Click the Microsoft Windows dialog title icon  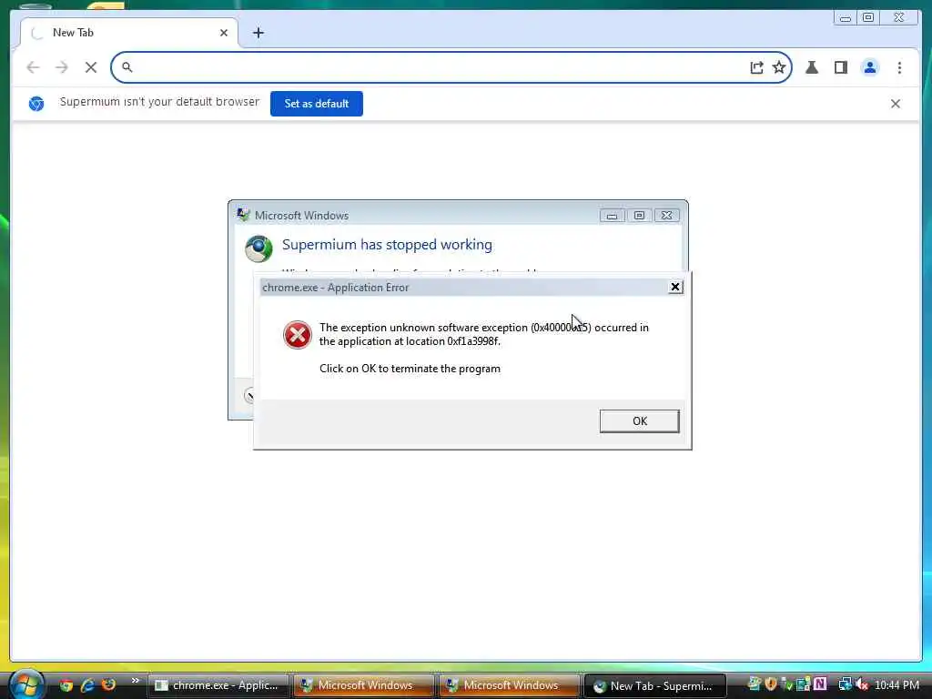coord(243,215)
